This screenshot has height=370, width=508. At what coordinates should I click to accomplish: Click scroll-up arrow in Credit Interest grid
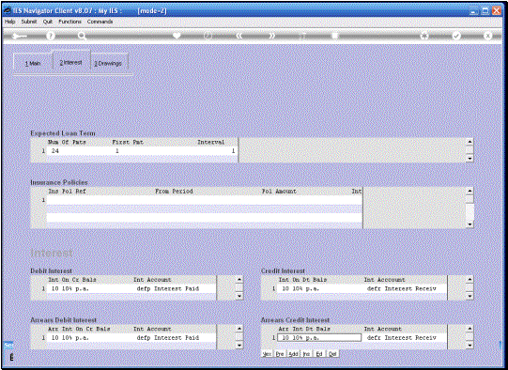pyautogui.click(x=470, y=279)
